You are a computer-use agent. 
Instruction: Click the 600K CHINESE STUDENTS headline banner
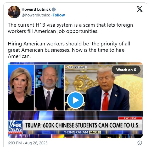82,125
